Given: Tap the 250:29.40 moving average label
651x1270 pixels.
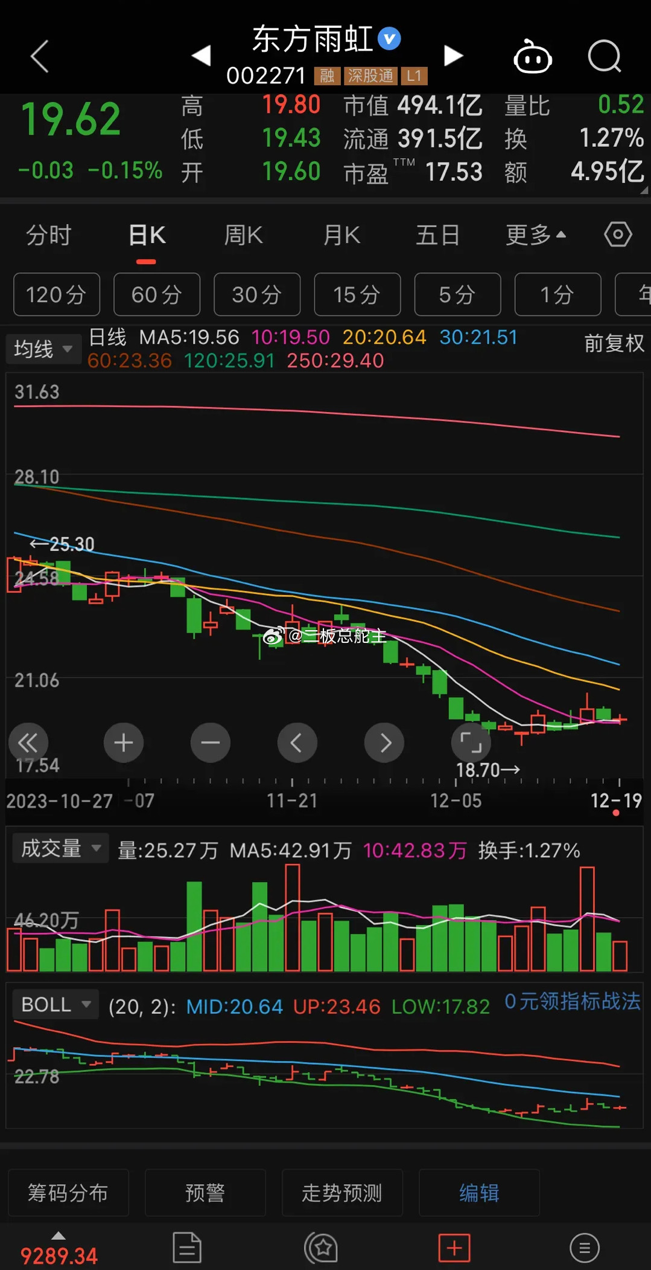Looking at the screenshot, I should [335, 361].
